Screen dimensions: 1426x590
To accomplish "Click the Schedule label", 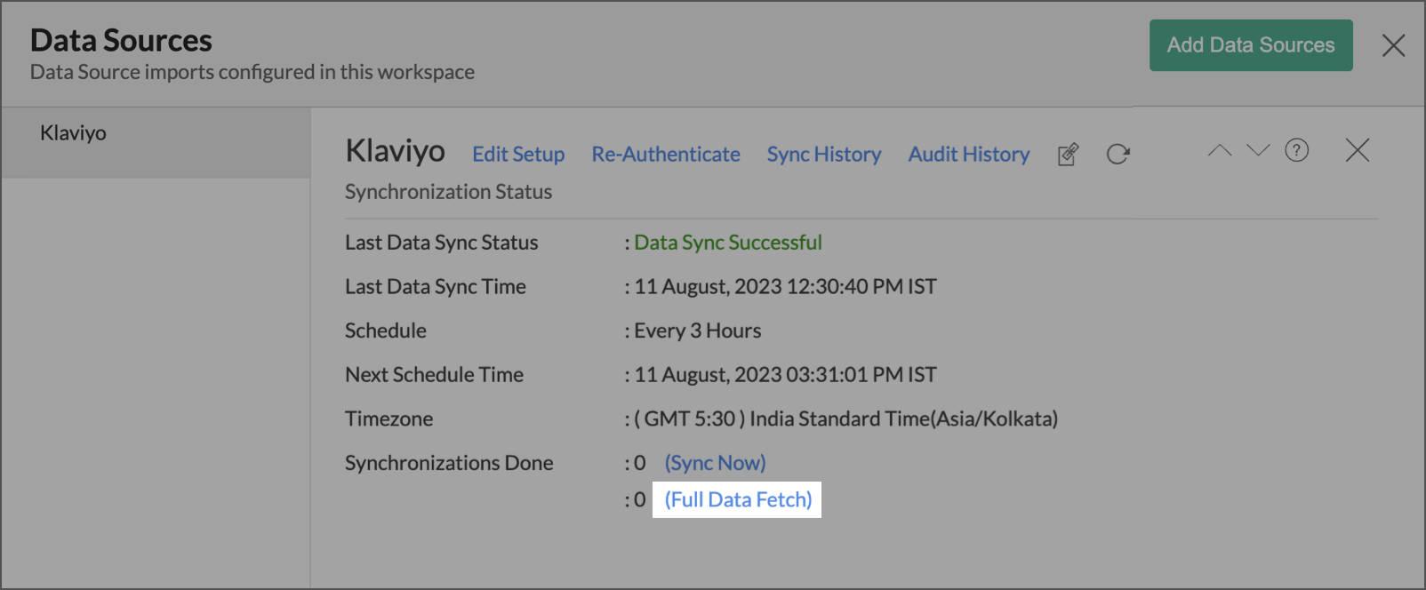I will (386, 331).
